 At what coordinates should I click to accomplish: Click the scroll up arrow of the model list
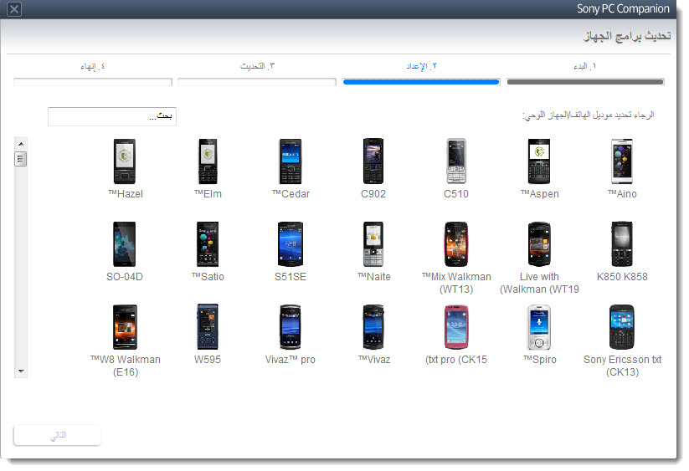pyautogui.click(x=21, y=144)
